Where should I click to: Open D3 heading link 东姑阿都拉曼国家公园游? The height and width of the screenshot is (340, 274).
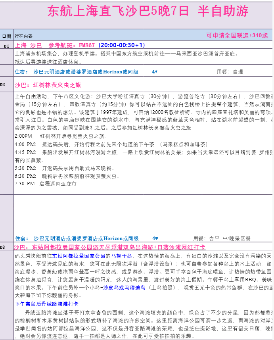point(109,247)
